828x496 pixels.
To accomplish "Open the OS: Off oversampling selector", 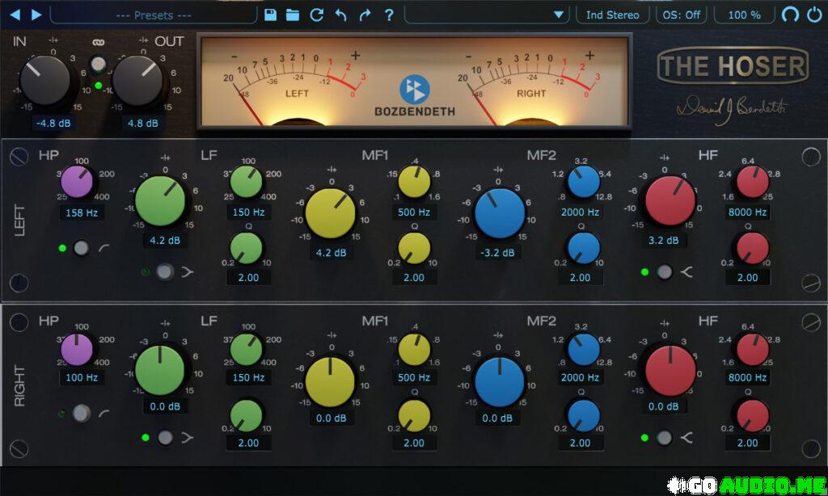I will (x=681, y=15).
